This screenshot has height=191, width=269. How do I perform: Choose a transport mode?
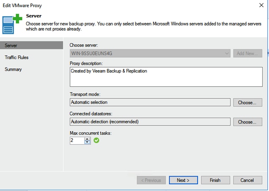click(247, 102)
